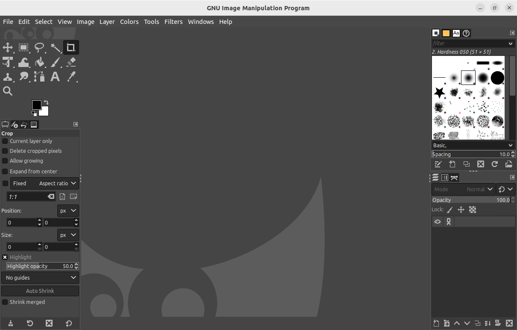Toggle layer visibility eye icon
The width and height of the screenshot is (517, 330).
[x=438, y=222]
